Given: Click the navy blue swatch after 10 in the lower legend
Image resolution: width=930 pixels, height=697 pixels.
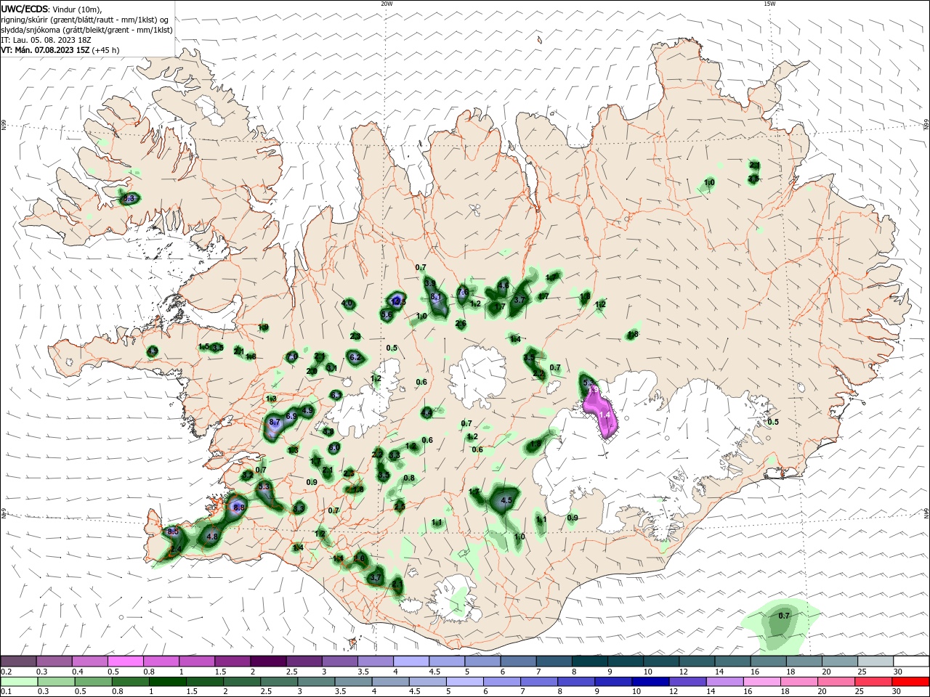Looking at the screenshot, I should [650, 682].
